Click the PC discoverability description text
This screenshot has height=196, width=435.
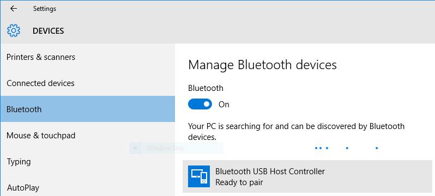pos(297,131)
